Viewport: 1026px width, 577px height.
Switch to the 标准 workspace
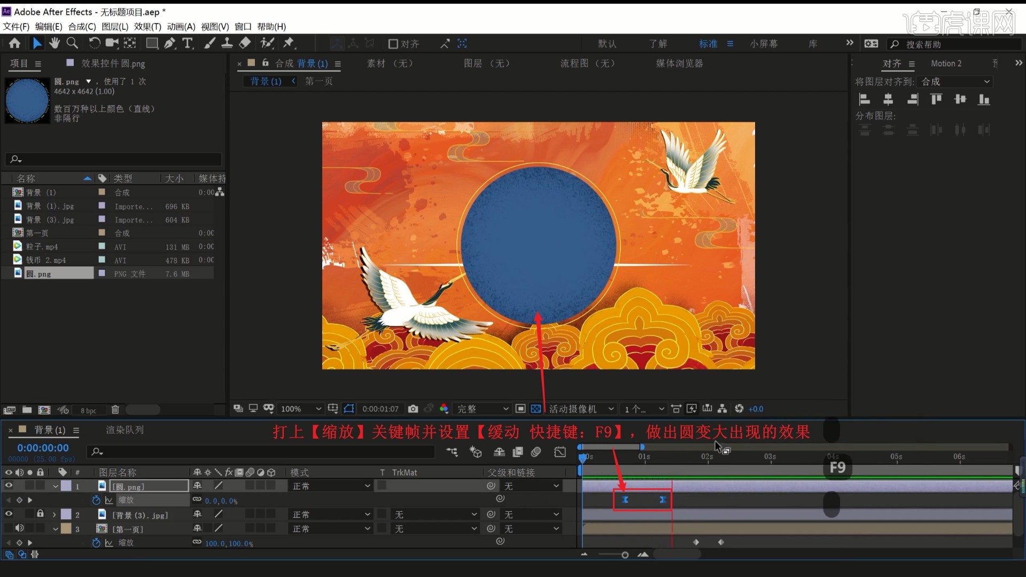click(709, 44)
